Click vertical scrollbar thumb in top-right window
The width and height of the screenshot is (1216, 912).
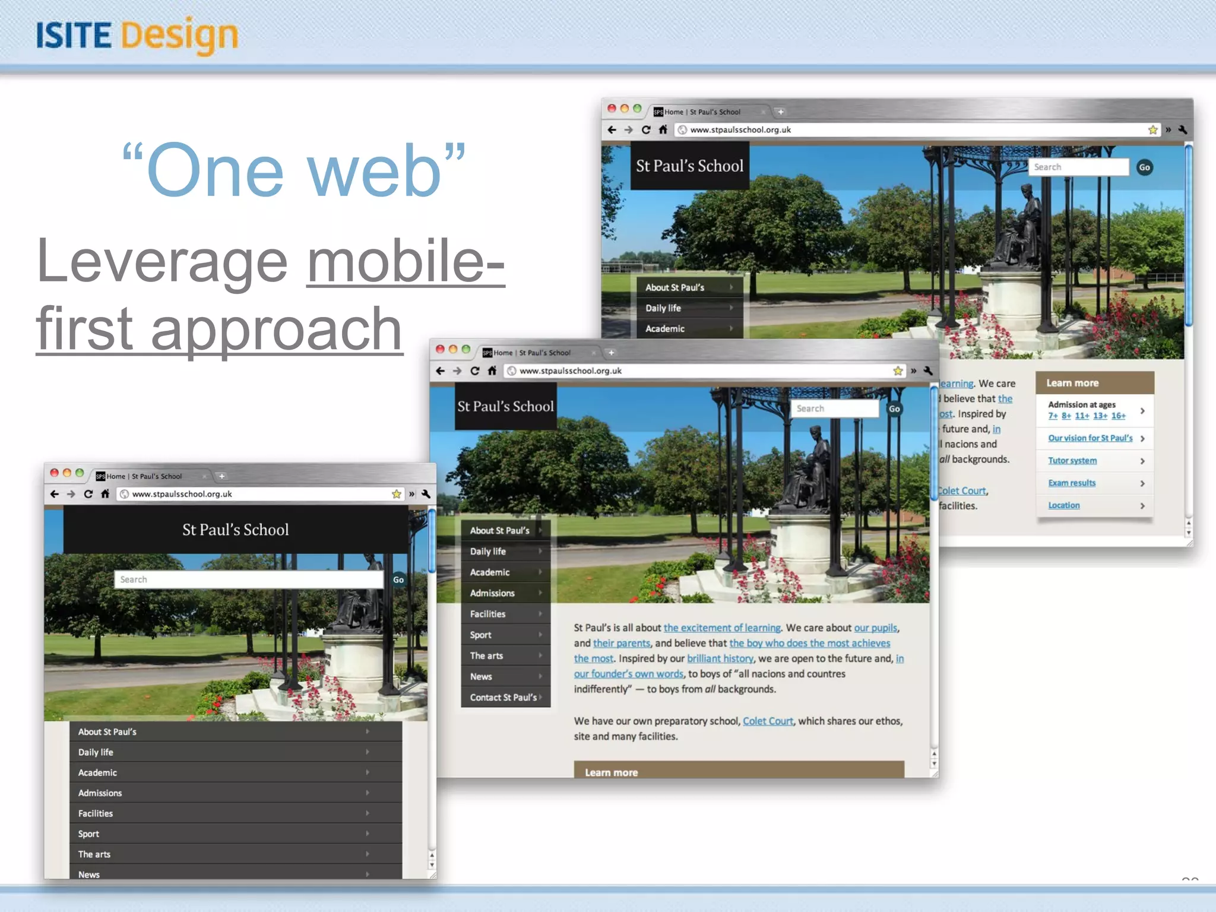click(1189, 235)
